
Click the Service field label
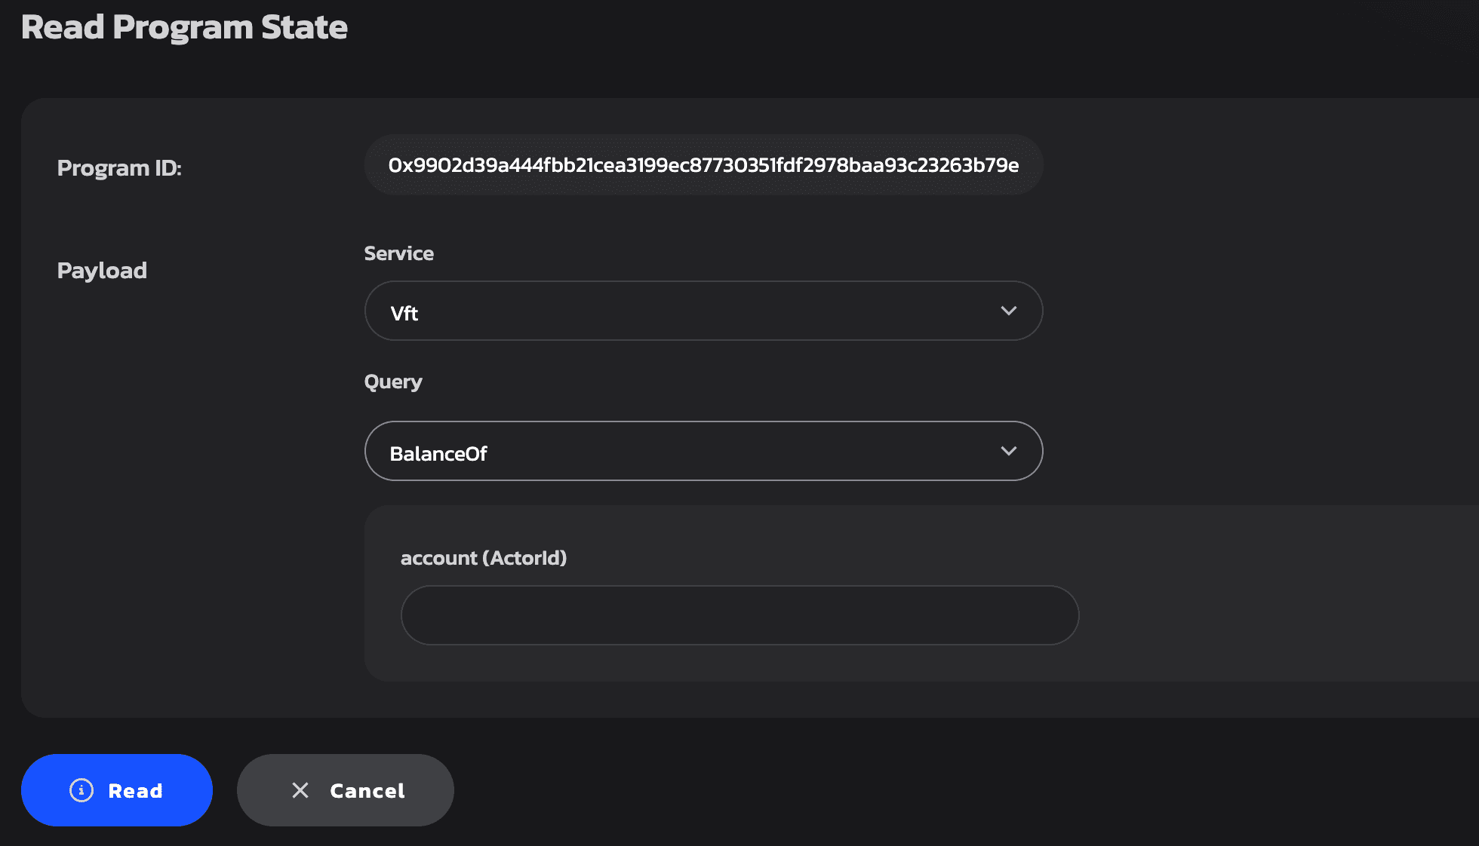[x=398, y=253]
